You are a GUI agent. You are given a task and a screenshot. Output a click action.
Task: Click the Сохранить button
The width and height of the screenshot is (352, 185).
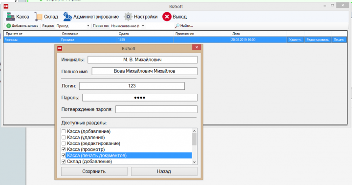tap(94, 171)
